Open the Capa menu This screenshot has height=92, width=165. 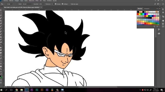point(22,1)
